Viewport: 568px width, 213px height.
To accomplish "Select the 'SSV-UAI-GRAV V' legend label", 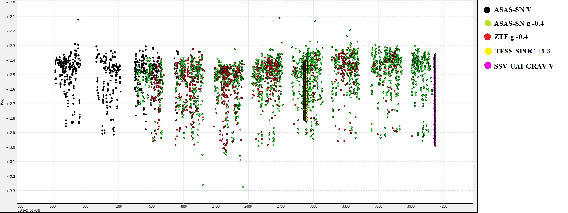I will tap(524, 66).
